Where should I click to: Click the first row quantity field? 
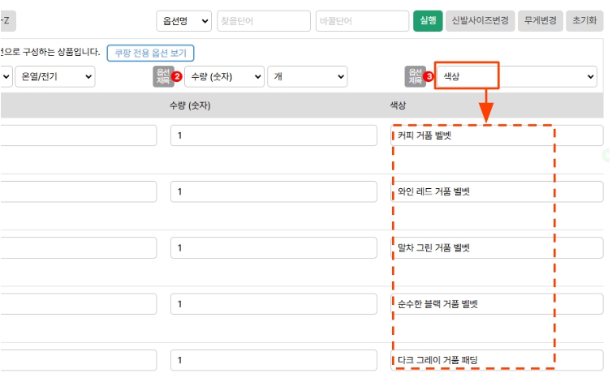(274, 135)
